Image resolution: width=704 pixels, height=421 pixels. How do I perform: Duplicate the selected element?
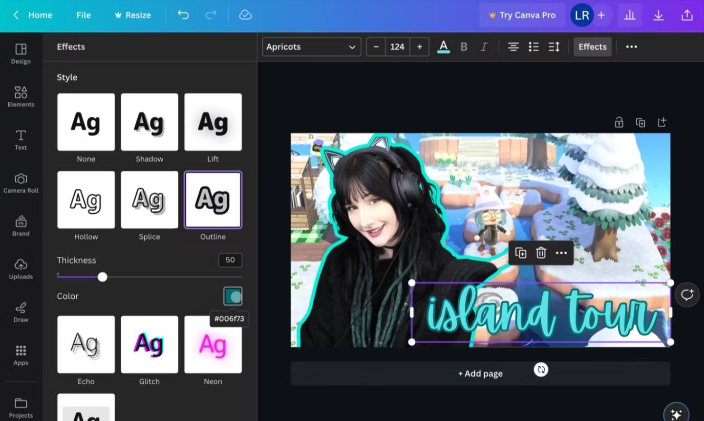520,253
